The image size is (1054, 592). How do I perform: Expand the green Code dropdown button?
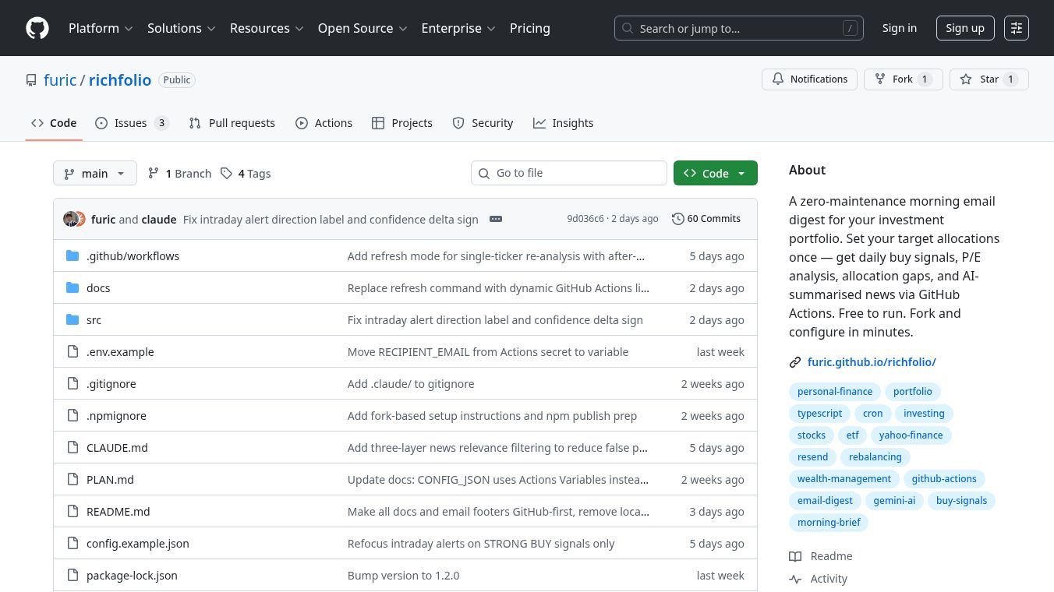click(x=715, y=174)
